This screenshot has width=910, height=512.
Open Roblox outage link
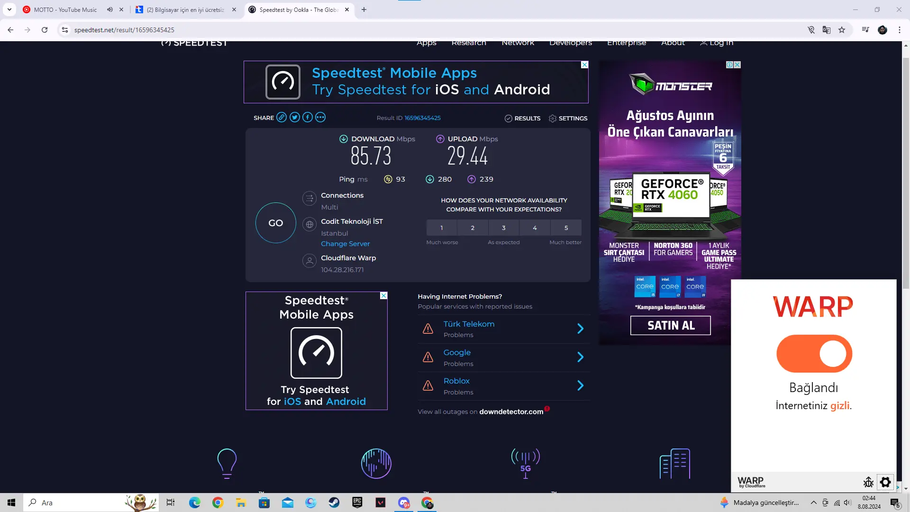pyautogui.click(x=456, y=381)
